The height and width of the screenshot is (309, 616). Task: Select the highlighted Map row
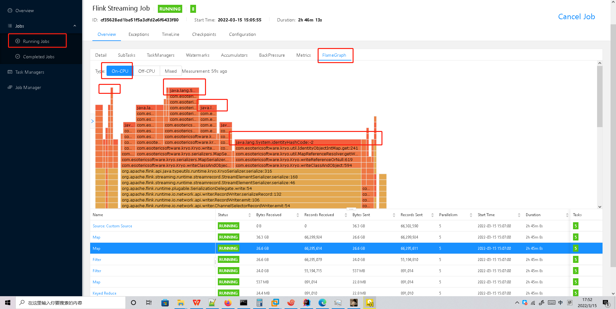[x=346, y=248]
